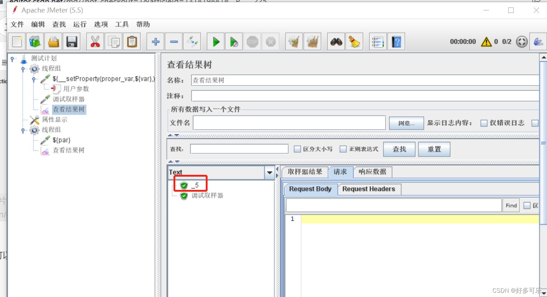Open the Help question mark icon
Screen dimensions: 547x297
coord(396,42)
